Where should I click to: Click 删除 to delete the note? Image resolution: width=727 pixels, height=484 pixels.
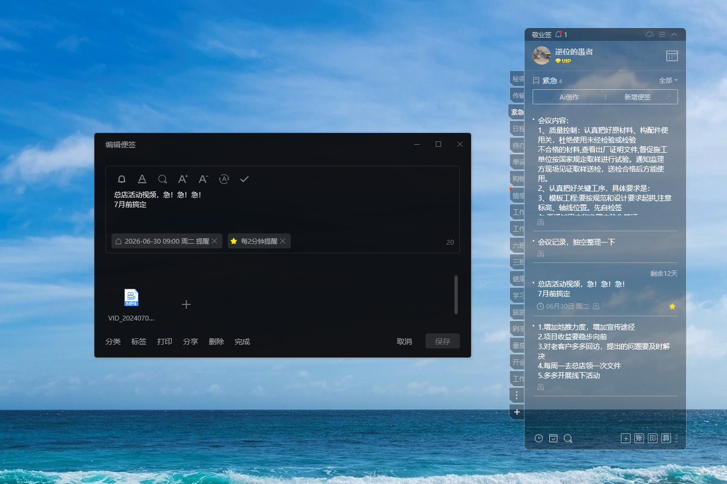[x=216, y=341]
